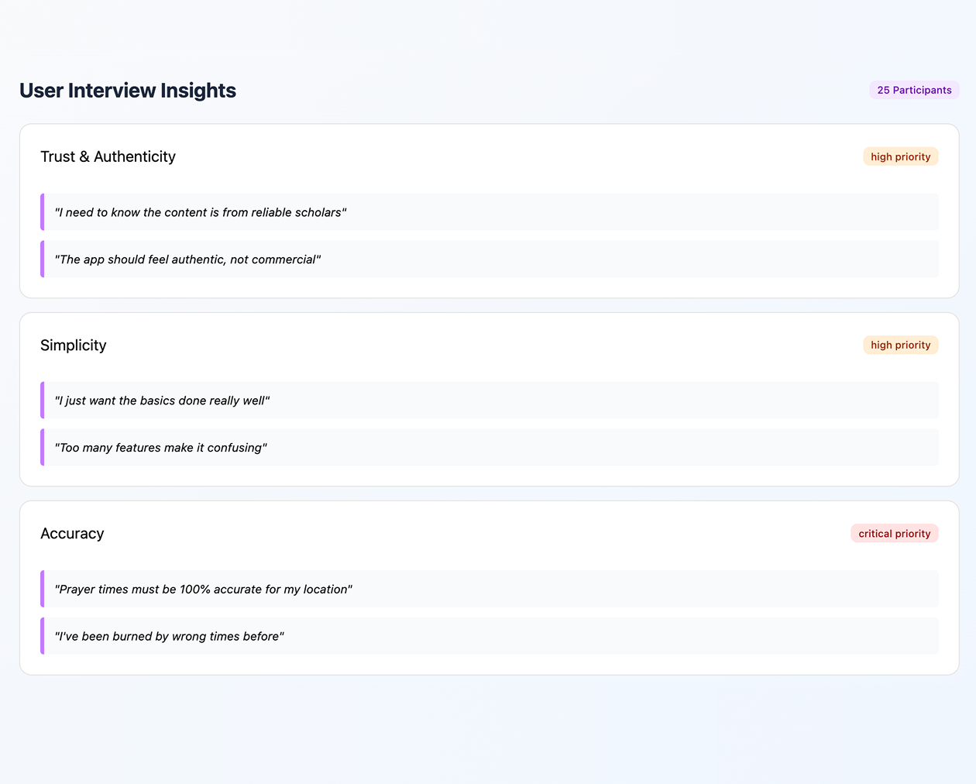Open the Accuracy card title
This screenshot has width=976, height=784.
click(x=72, y=534)
